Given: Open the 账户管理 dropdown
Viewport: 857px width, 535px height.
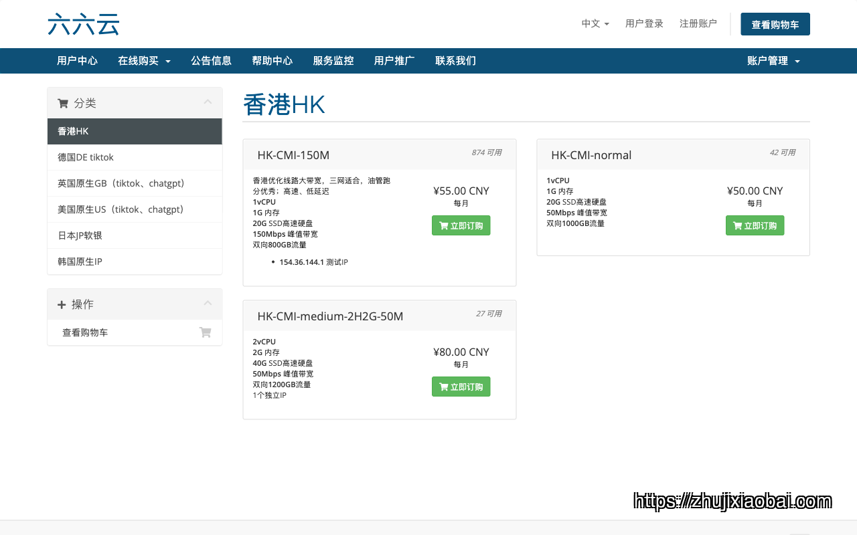Looking at the screenshot, I should tap(773, 61).
